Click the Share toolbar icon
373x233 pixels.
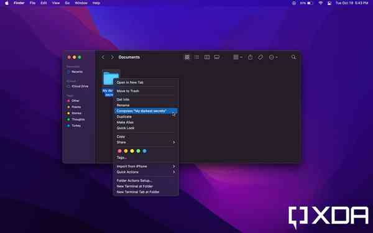tap(251, 57)
